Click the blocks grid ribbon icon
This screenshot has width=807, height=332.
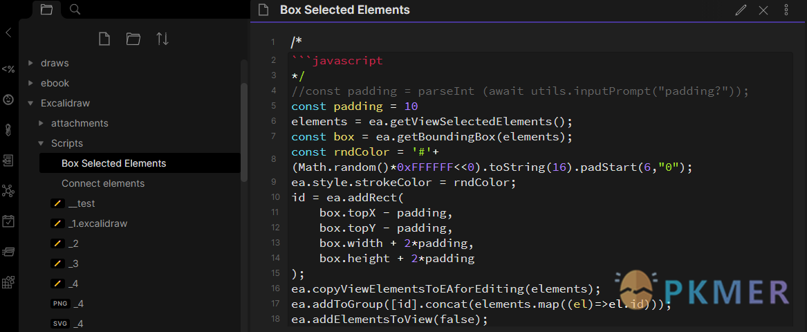[8, 282]
